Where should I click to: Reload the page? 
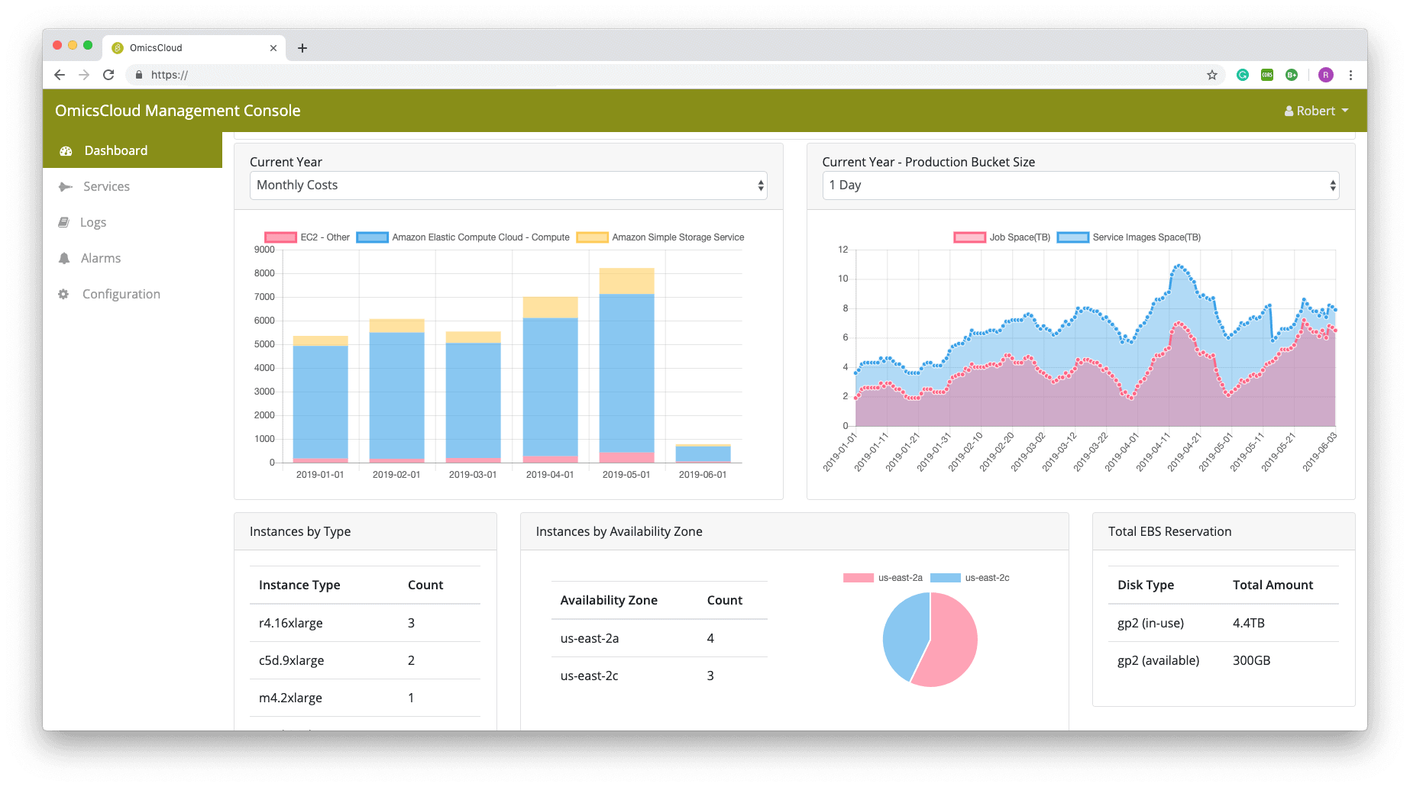click(x=108, y=75)
